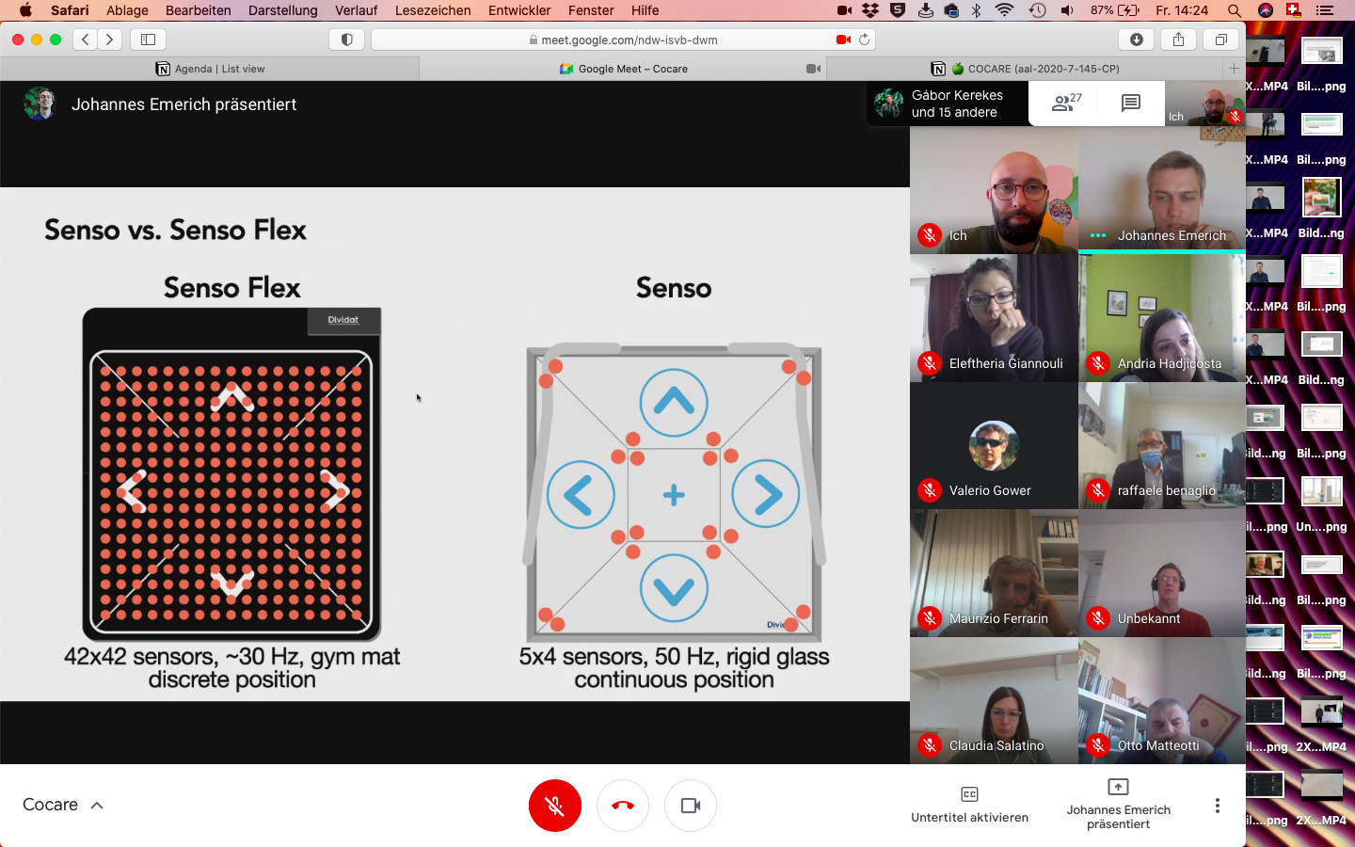
Task: Expand Cocare meeting details chevron
Action: pyautogui.click(x=97, y=806)
